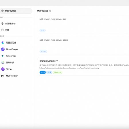Select the MCP Router logo icon

coord(3,76)
